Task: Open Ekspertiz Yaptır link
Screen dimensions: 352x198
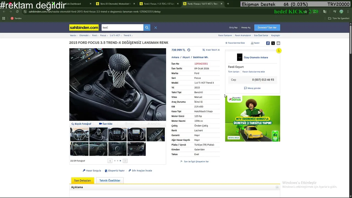Action: point(115,170)
